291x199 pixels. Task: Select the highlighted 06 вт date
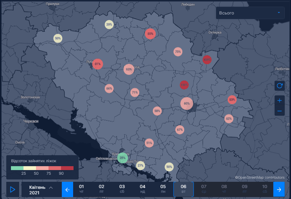183,189
